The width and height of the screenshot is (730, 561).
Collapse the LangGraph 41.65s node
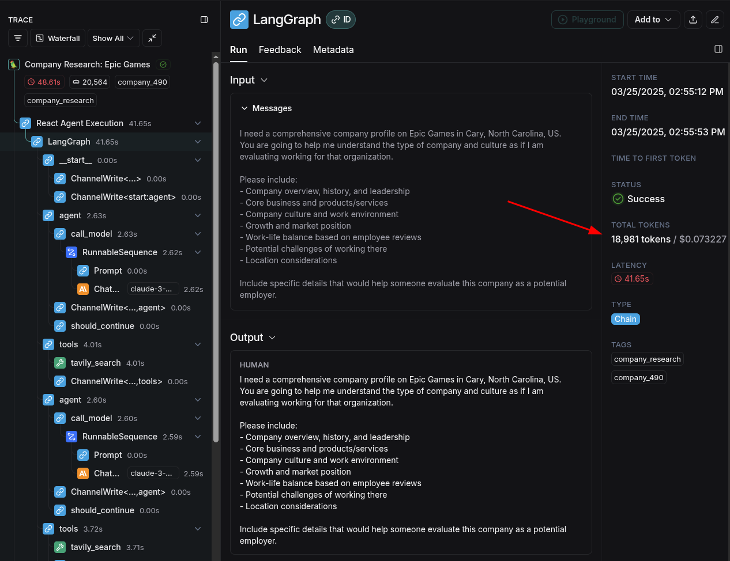[198, 142]
